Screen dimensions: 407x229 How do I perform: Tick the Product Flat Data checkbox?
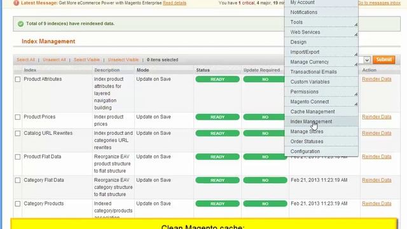tap(18, 157)
